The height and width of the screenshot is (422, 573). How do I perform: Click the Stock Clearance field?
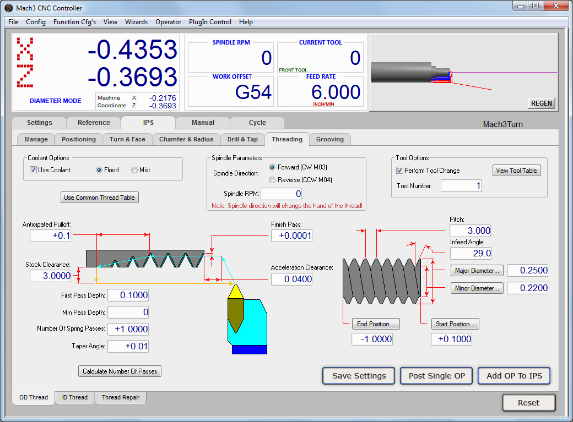51,276
